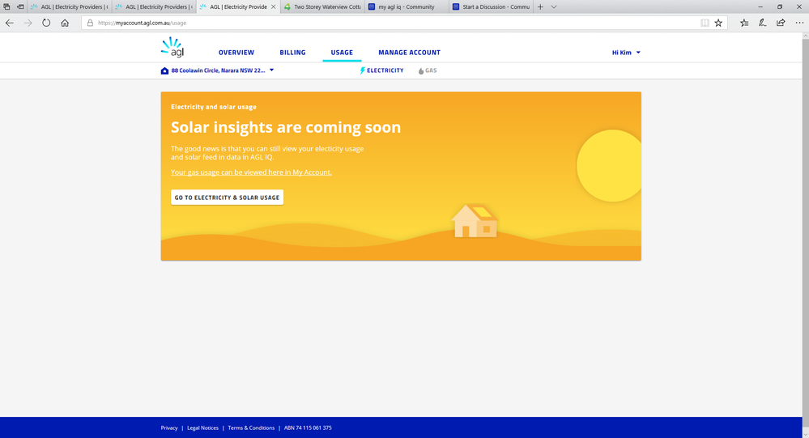Follow the gas usage My Account link
The width and height of the screenshot is (809, 438).
(x=251, y=172)
